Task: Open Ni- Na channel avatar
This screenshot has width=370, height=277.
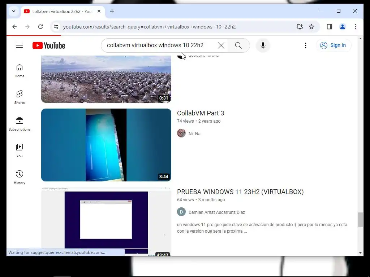Action: pyautogui.click(x=181, y=133)
